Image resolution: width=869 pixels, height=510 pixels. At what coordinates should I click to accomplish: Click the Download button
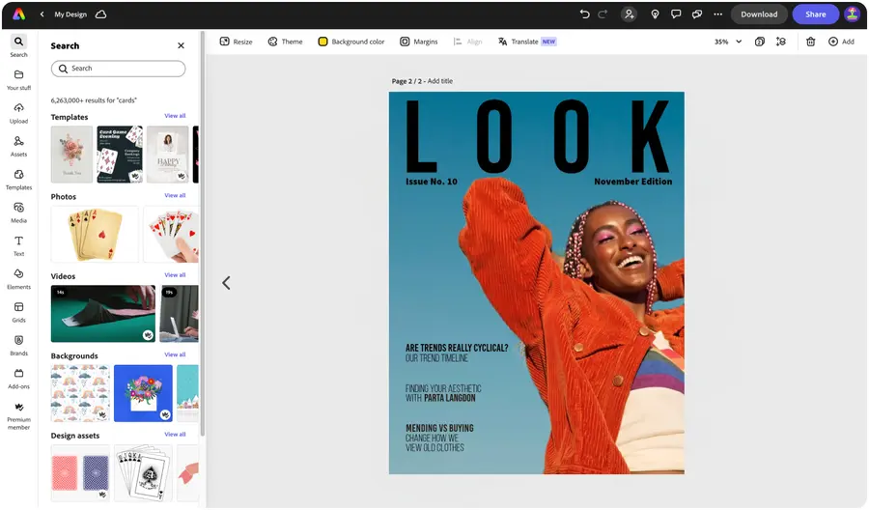click(759, 14)
